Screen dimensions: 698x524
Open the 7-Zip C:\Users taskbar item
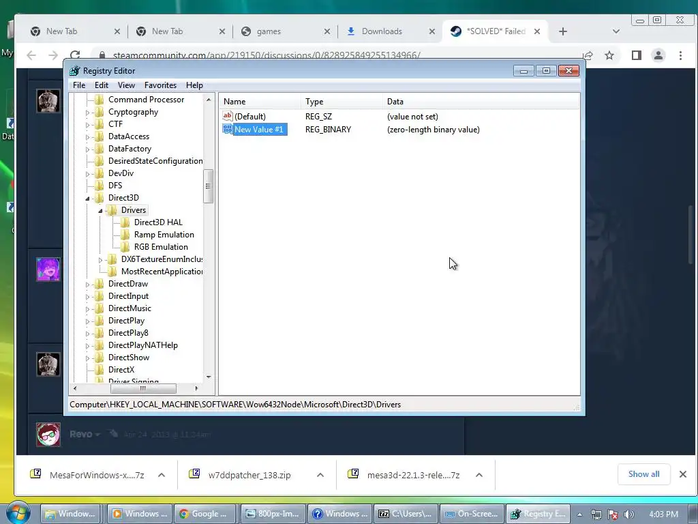(406, 514)
